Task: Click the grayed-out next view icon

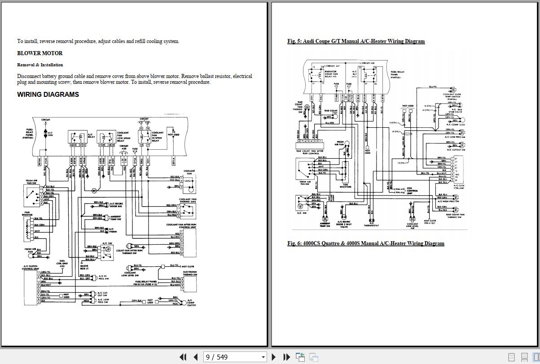Action: [314, 357]
